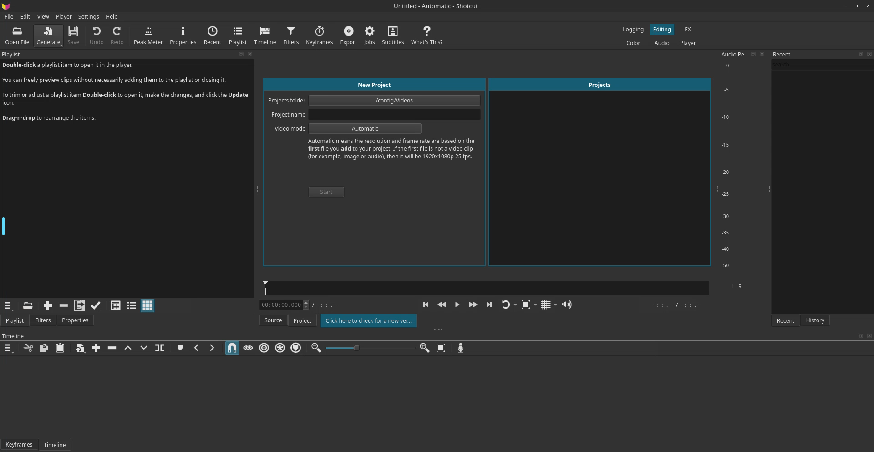Click the Export toolbar icon

348,36
